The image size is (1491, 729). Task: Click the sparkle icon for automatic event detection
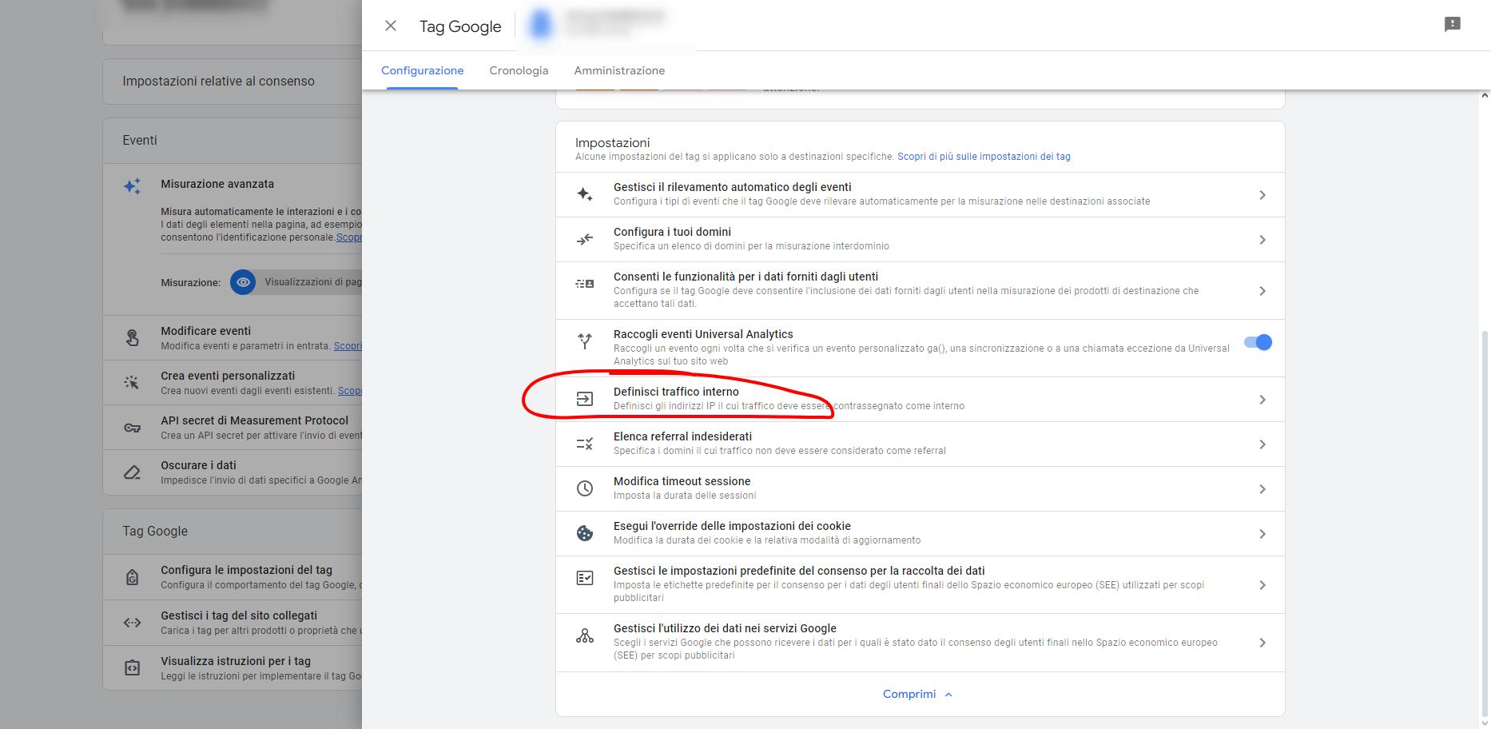tap(585, 194)
